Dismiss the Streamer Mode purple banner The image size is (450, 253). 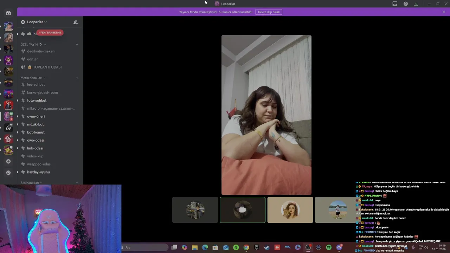click(x=444, y=12)
